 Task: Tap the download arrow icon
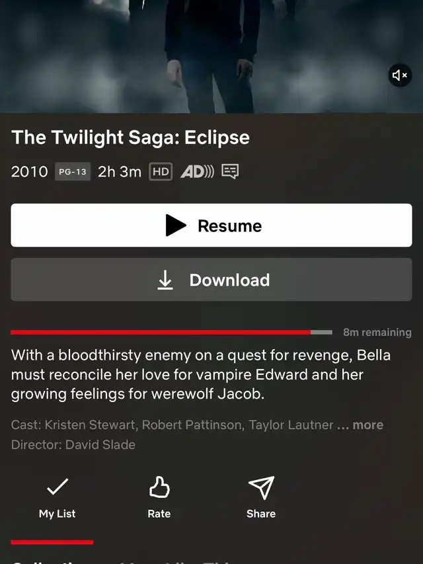[165, 280]
